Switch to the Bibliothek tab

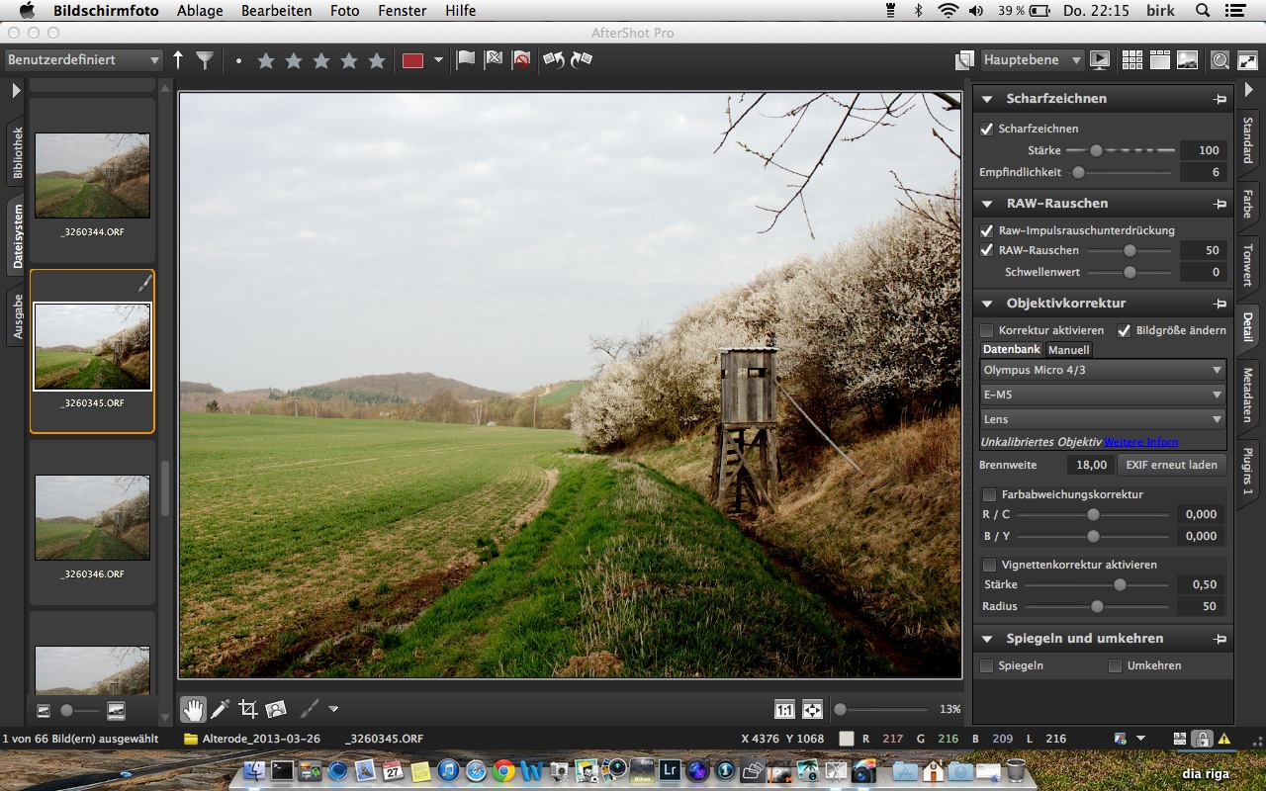coord(17,153)
